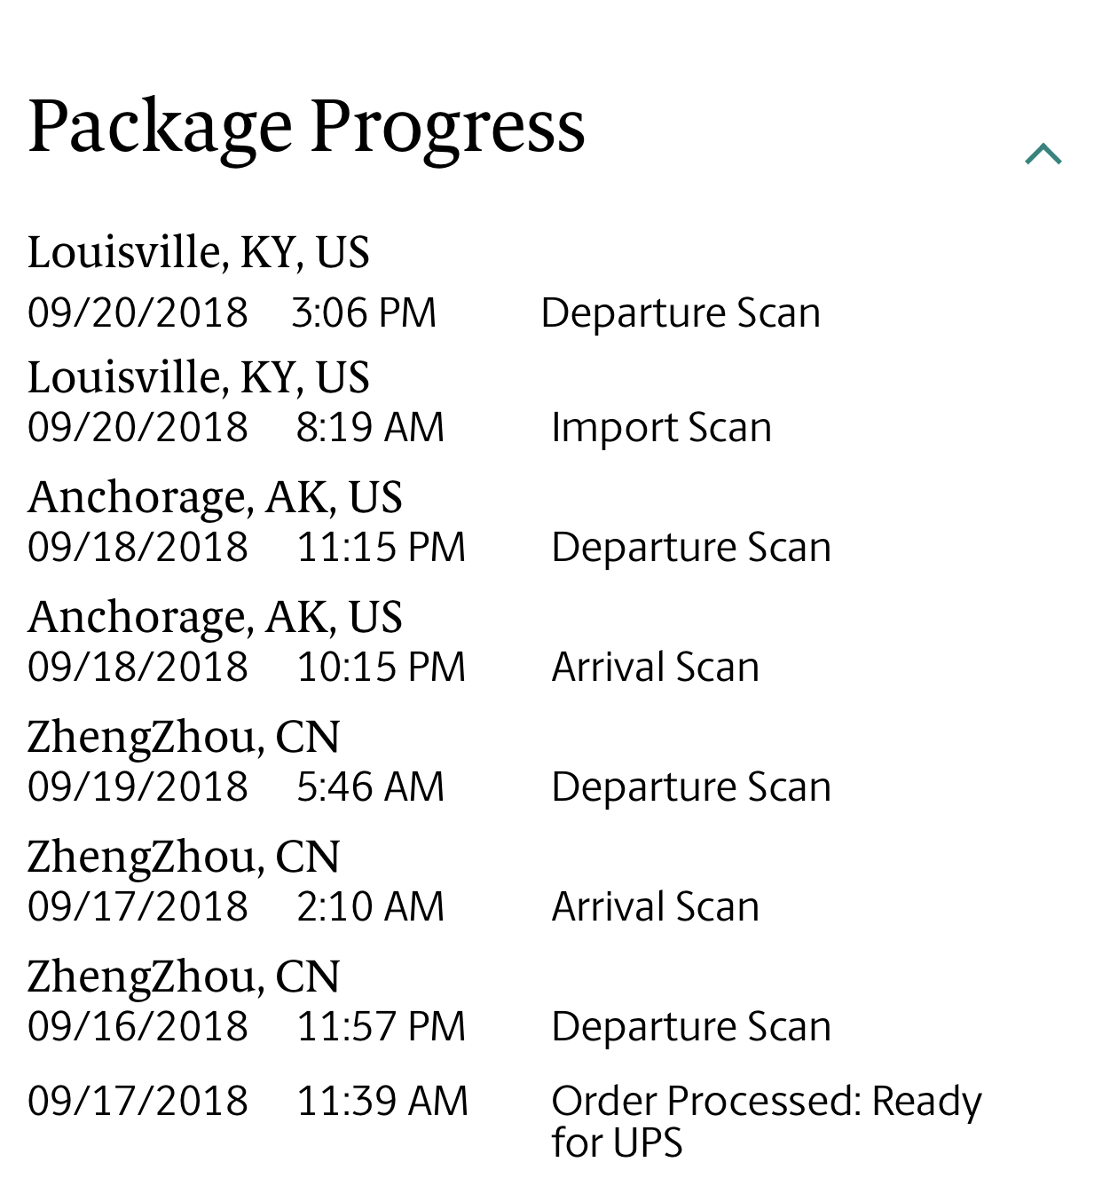The width and height of the screenshot is (1102, 1178).
Task: Click ZhengZhou, CN dated 09/19/2018
Action: [x=184, y=738]
